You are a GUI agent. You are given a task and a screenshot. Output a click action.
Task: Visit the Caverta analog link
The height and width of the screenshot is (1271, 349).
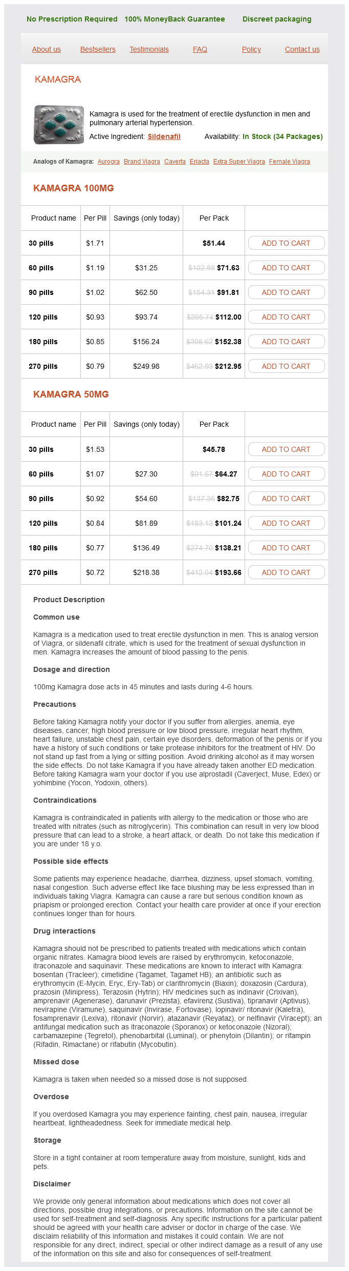click(x=175, y=162)
